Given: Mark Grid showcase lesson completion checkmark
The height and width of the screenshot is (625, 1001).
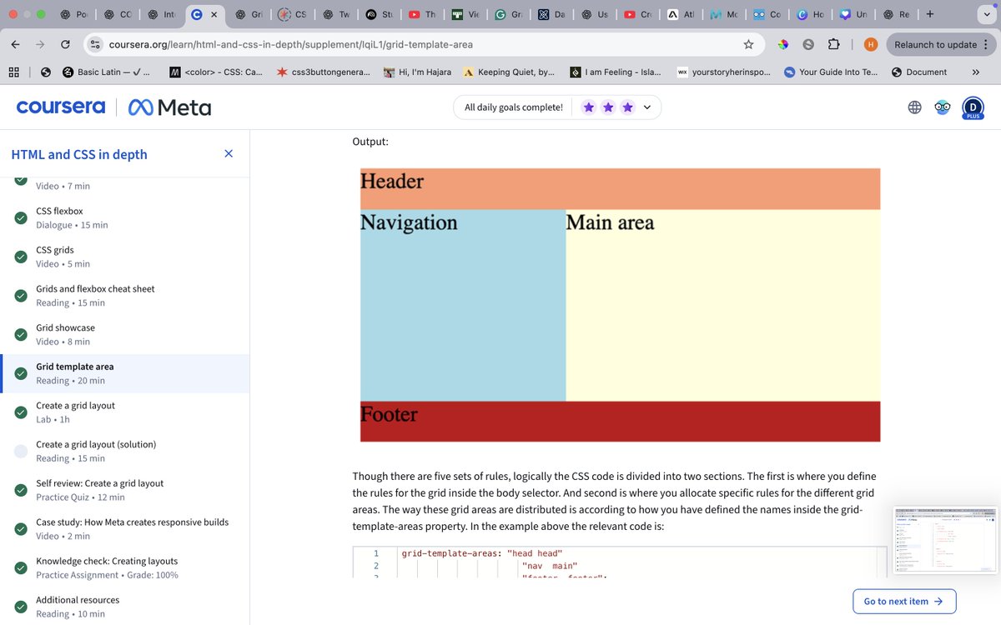Looking at the screenshot, I should click(20, 334).
